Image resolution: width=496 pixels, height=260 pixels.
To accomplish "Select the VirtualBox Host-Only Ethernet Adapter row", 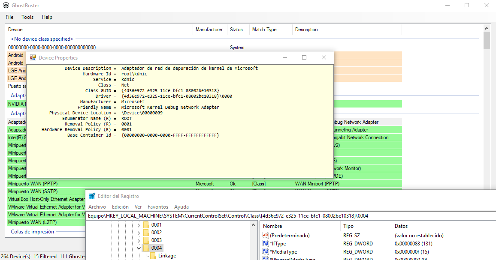I will [46, 199].
